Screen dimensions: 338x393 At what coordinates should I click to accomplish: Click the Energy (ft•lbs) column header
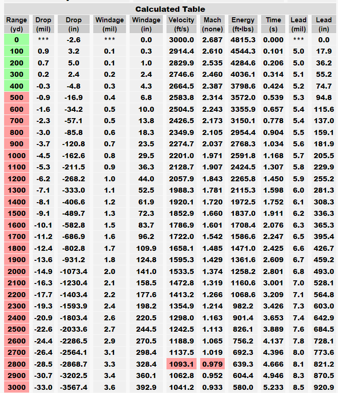click(x=243, y=25)
